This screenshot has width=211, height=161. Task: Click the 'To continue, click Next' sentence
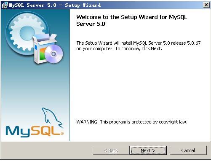[139, 48]
